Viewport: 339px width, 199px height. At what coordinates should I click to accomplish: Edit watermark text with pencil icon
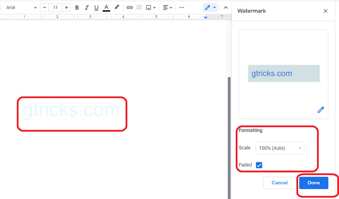pyautogui.click(x=320, y=110)
